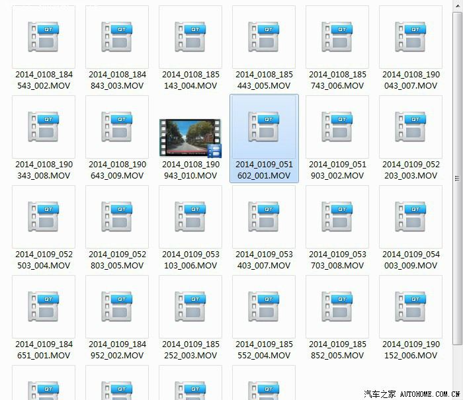Image resolution: width=463 pixels, height=400 pixels.
Task: Select the 2014_0108_190343_008.MOV icon
Action: tap(44, 127)
